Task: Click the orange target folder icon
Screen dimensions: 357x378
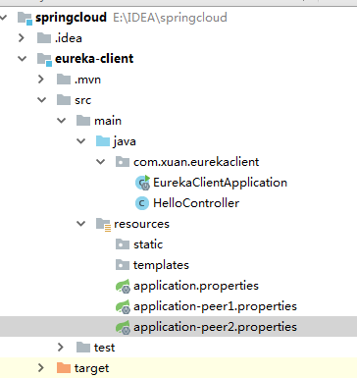Action: pyautogui.click(x=64, y=368)
